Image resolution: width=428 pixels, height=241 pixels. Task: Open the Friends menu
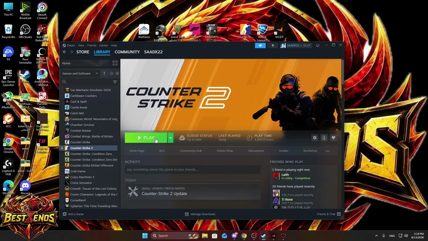click(x=92, y=46)
